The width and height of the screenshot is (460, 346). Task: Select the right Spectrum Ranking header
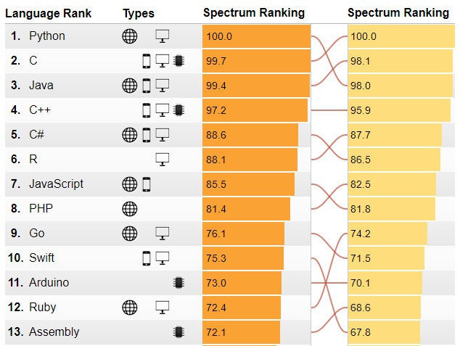point(398,13)
